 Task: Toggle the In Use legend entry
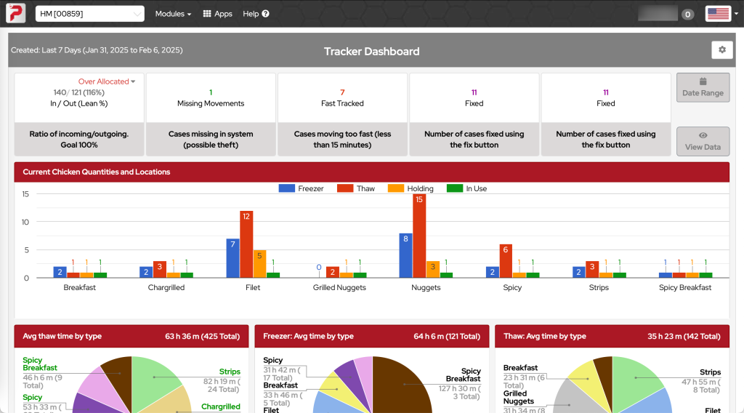click(467, 188)
